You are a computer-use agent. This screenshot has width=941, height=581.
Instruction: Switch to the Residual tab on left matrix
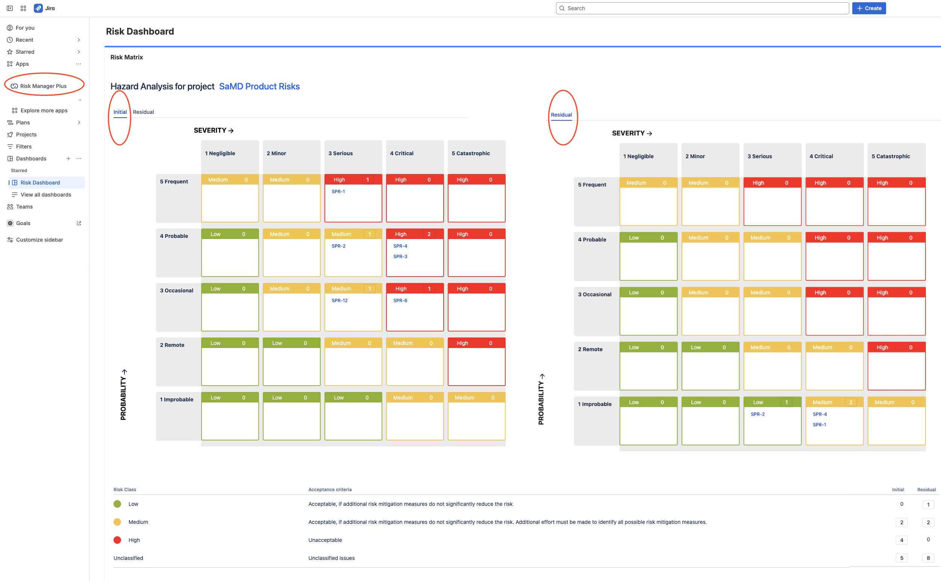click(143, 112)
